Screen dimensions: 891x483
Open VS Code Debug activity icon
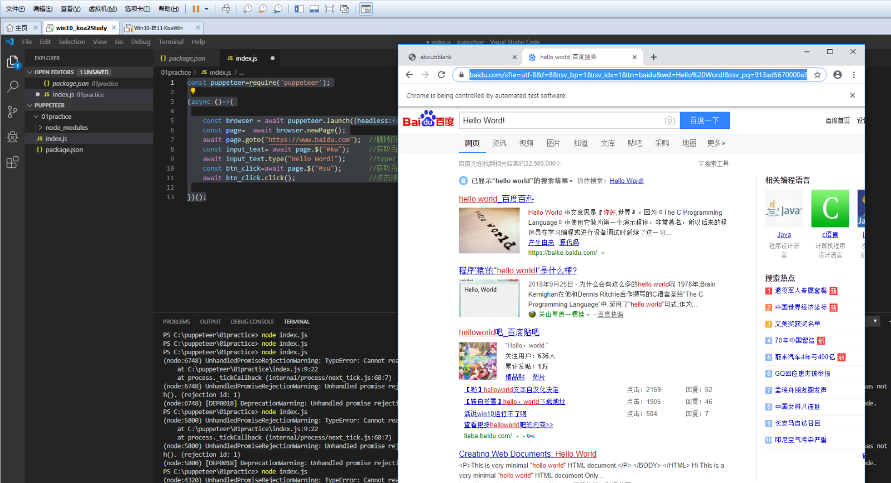tap(12, 137)
